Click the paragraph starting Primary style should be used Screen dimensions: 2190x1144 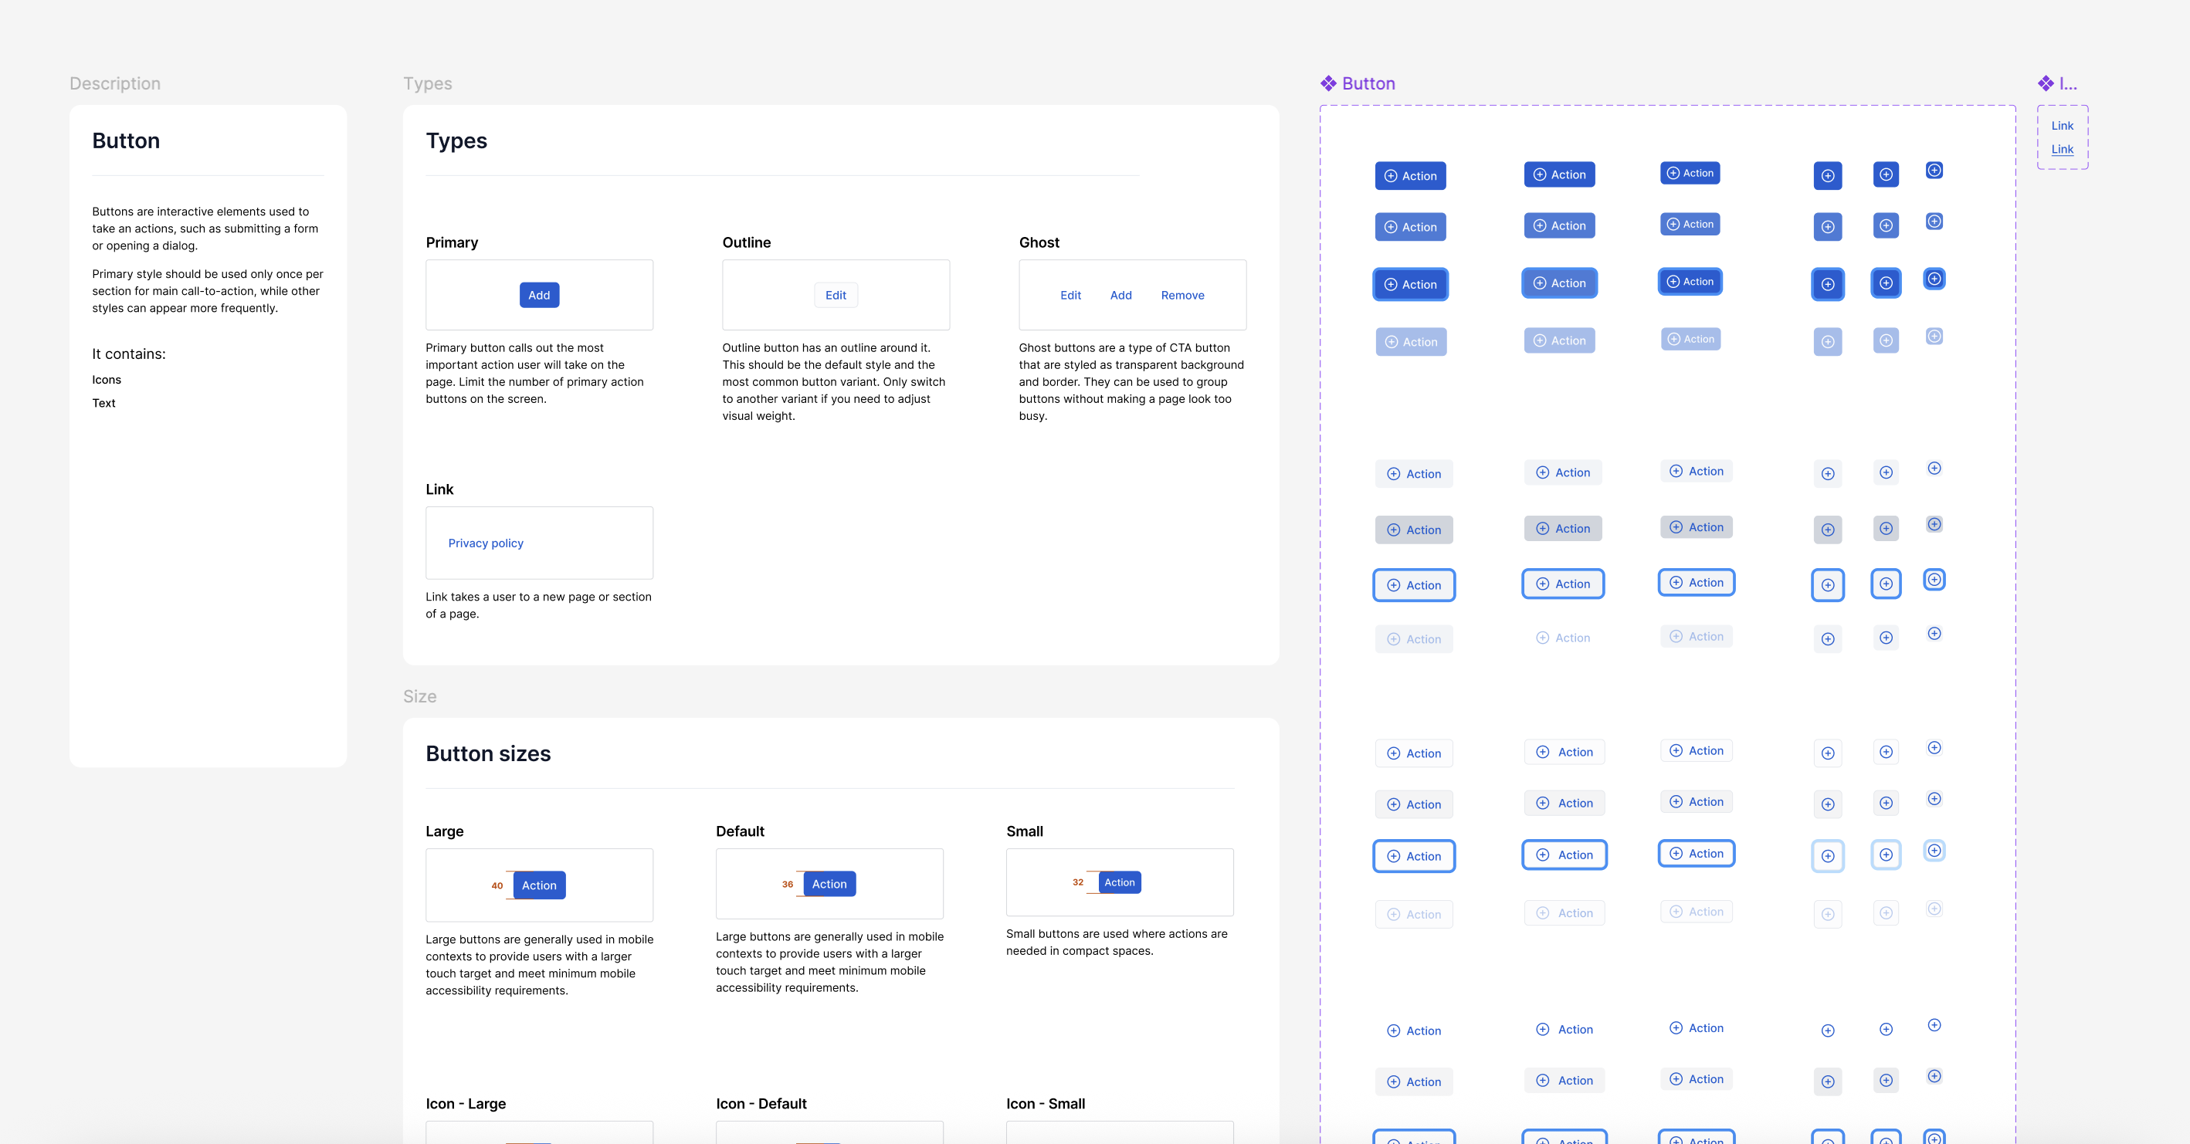(208, 291)
